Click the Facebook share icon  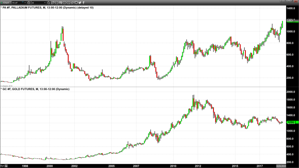(x=83, y=2)
